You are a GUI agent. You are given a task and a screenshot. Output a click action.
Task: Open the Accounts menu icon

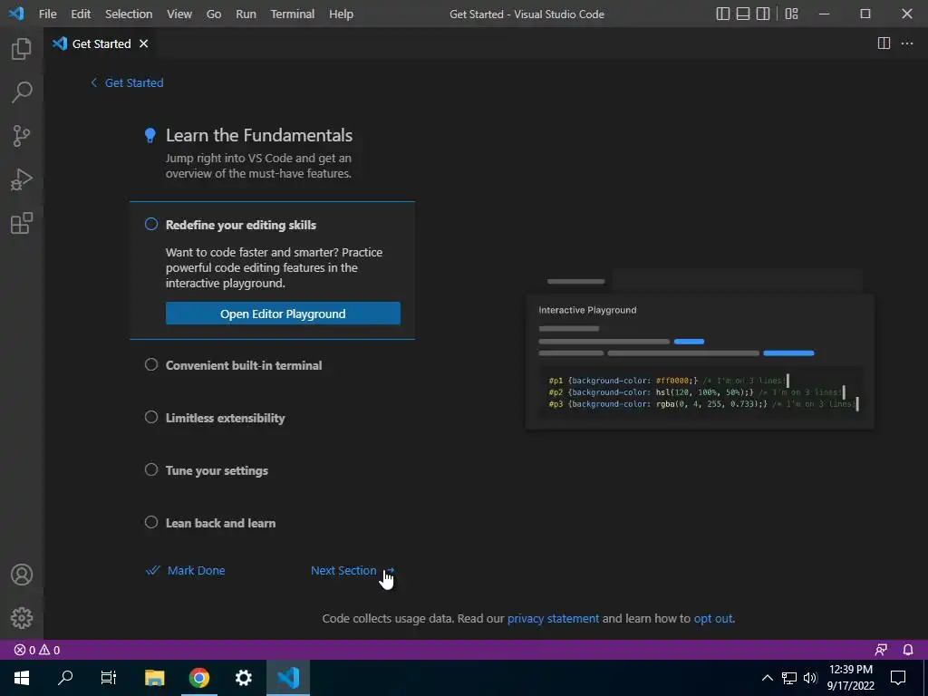click(22, 575)
